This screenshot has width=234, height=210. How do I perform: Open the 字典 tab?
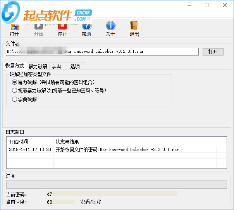coord(58,66)
